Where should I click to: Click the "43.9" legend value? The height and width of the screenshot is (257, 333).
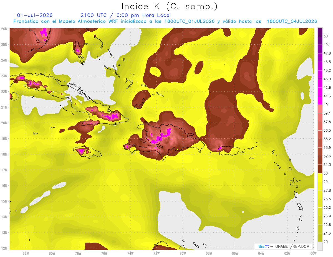(x=327, y=79)
